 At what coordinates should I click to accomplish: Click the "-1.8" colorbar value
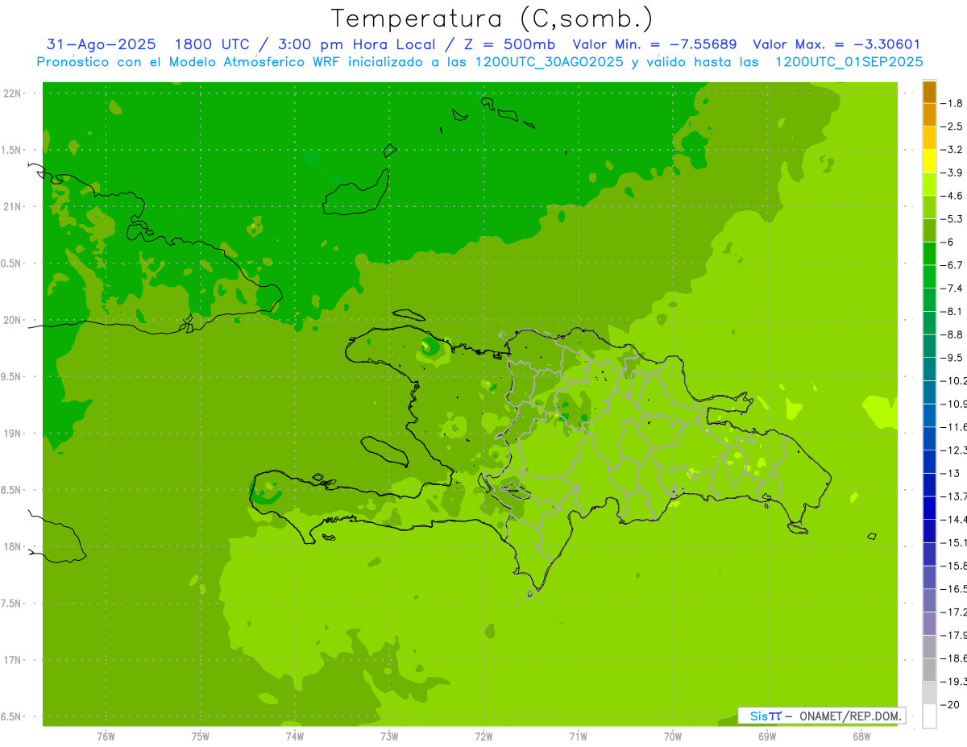(952, 103)
